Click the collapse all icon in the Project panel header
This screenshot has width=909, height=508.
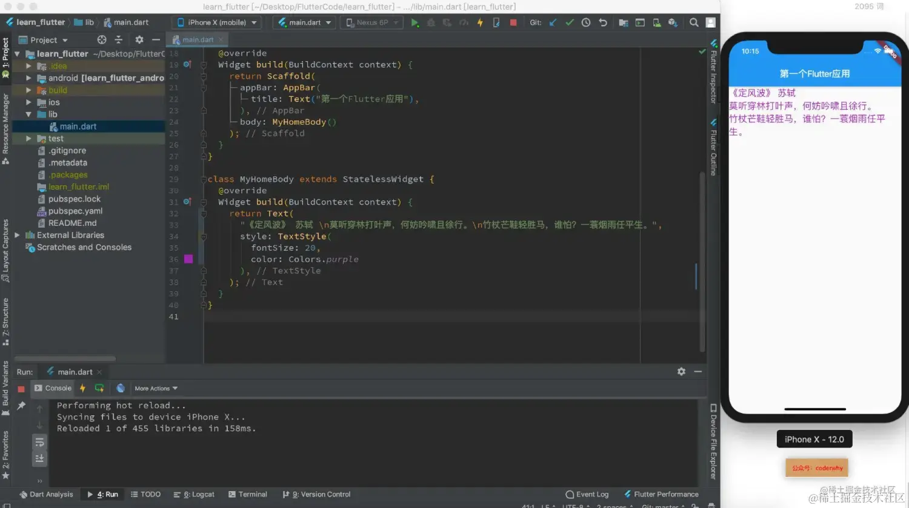tap(119, 39)
